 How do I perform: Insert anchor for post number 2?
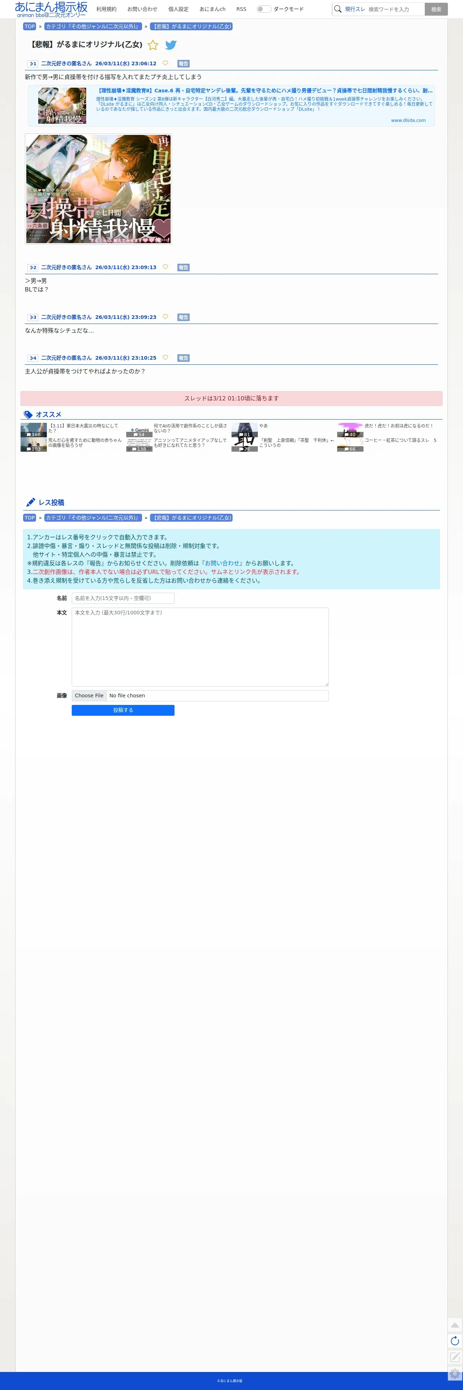pos(33,268)
